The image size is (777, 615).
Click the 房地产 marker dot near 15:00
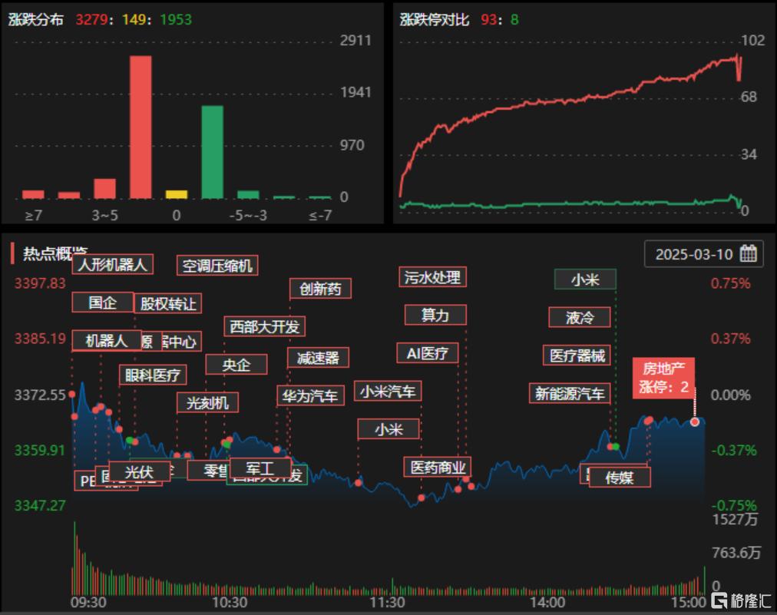pos(695,422)
